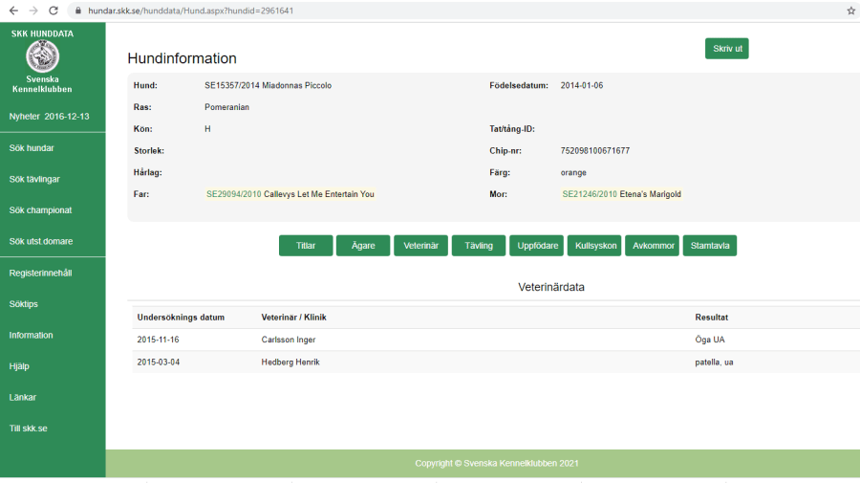This screenshot has height=483, width=860.
Task: Open the Ägare tab
Action: pos(362,246)
